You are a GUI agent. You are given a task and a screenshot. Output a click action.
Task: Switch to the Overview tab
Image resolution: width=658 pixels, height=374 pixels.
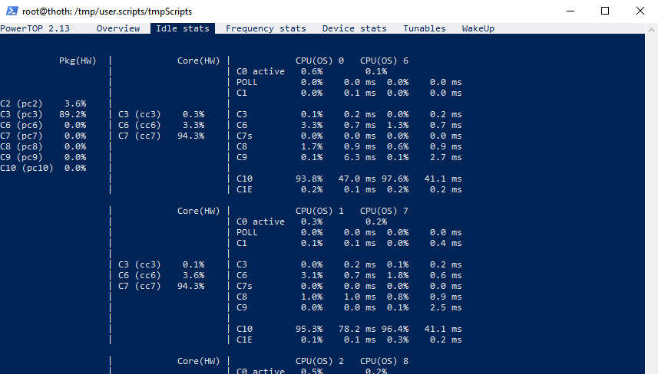coord(118,28)
